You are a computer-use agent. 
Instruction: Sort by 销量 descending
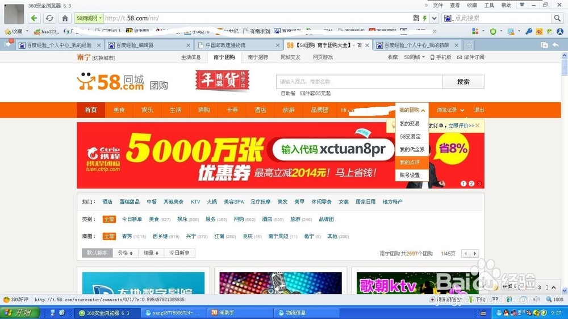[x=151, y=253]
